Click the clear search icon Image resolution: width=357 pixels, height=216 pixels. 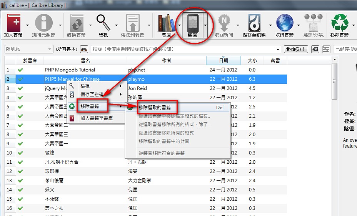(315, 49)
